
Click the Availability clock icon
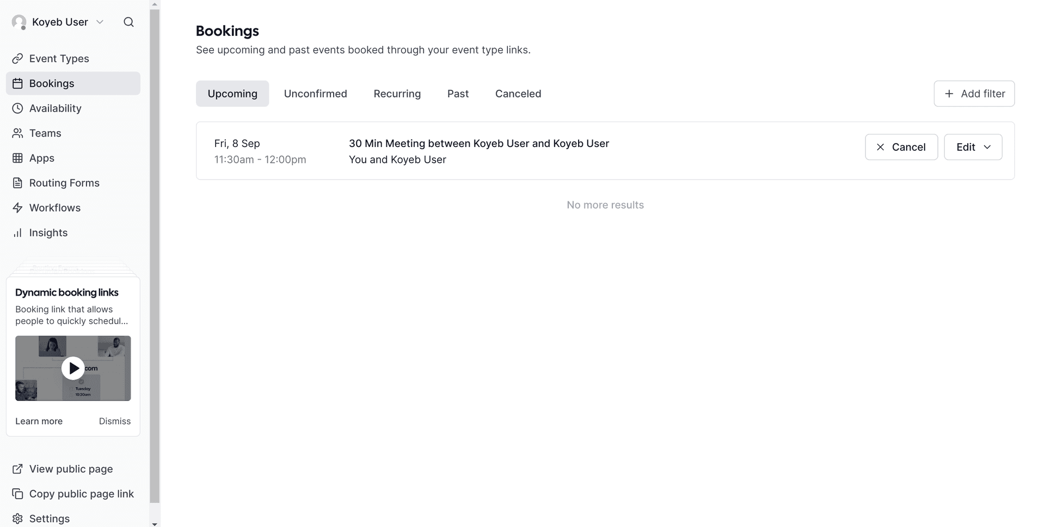click(x=17, y=108)
